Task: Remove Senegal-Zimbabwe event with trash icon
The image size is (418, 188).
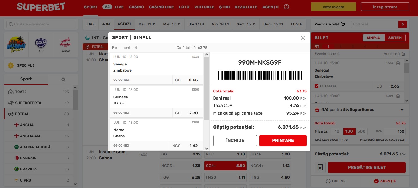Action: pyautogui.click(x=398, y=63)
